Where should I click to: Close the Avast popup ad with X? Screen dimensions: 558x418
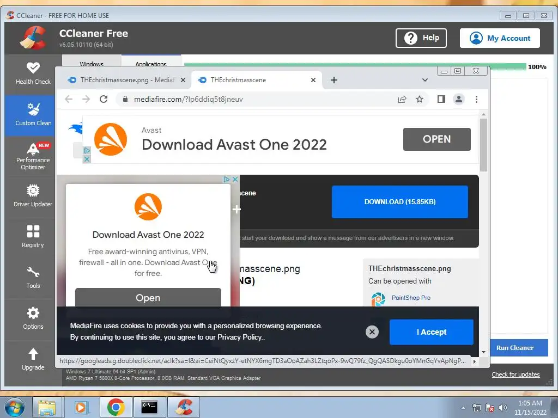pos(235,179)
